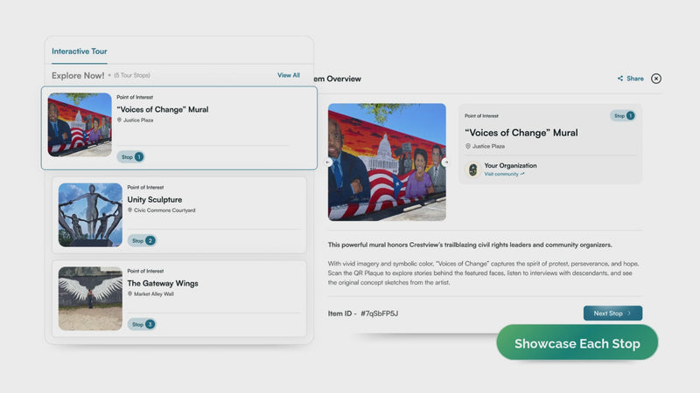Screen dimensions: 700x393
Task: Click the Showcase Each Stop green button
Action: (x=577, y=343)
